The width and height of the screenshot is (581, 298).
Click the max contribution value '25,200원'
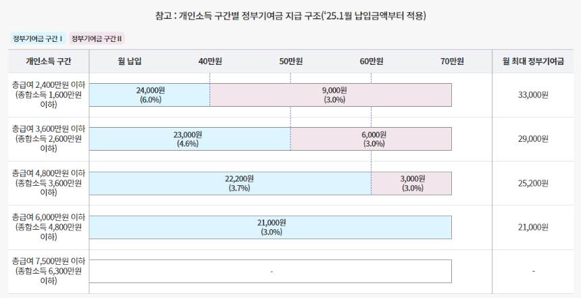(533, 183)
